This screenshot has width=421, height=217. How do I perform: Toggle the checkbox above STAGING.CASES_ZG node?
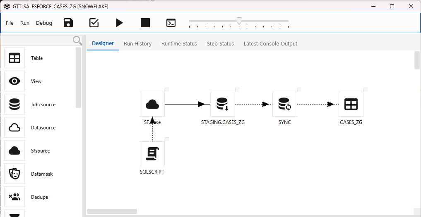(237, 90)
